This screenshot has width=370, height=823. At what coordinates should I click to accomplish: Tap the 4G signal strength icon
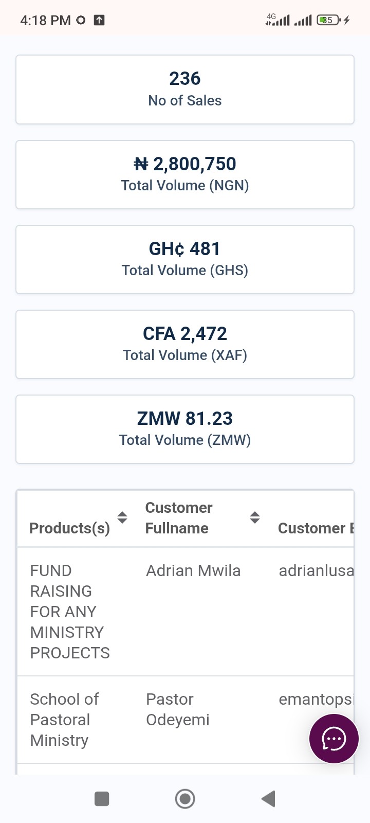277,20
